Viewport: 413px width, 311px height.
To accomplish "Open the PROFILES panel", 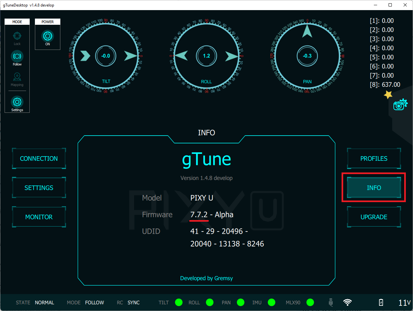I will pyautogui.click(x=374, y=159).
